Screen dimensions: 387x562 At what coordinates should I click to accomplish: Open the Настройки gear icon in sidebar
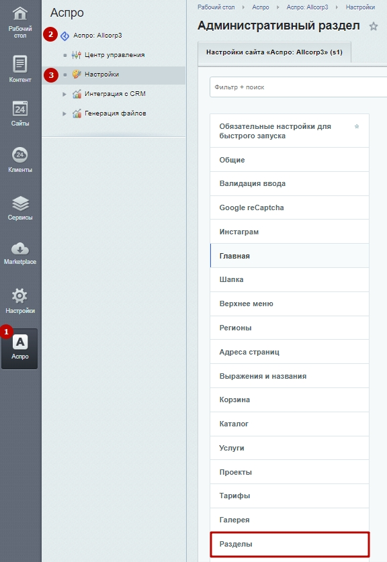pos(19,295)
